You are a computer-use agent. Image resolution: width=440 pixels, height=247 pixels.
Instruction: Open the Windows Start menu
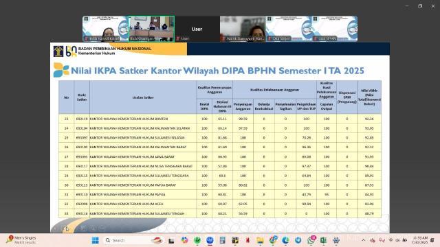pos(95,240)
